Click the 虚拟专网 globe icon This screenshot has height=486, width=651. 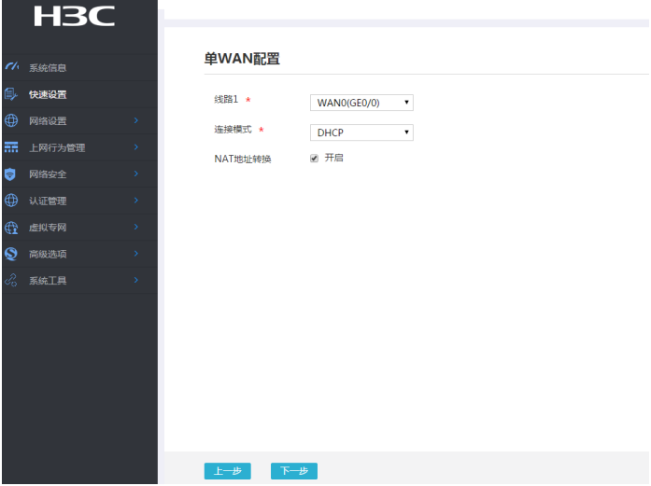point(11,228)
